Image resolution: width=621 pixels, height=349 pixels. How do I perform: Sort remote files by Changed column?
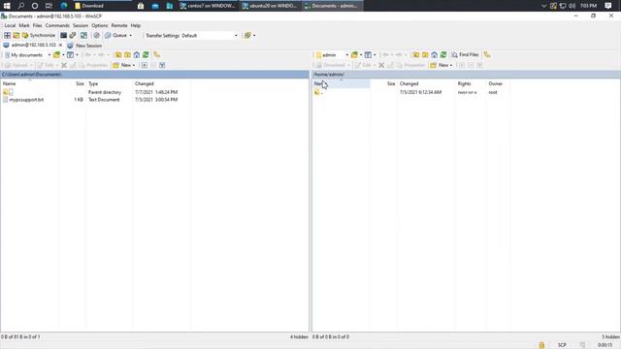click(x=427, y=83)
